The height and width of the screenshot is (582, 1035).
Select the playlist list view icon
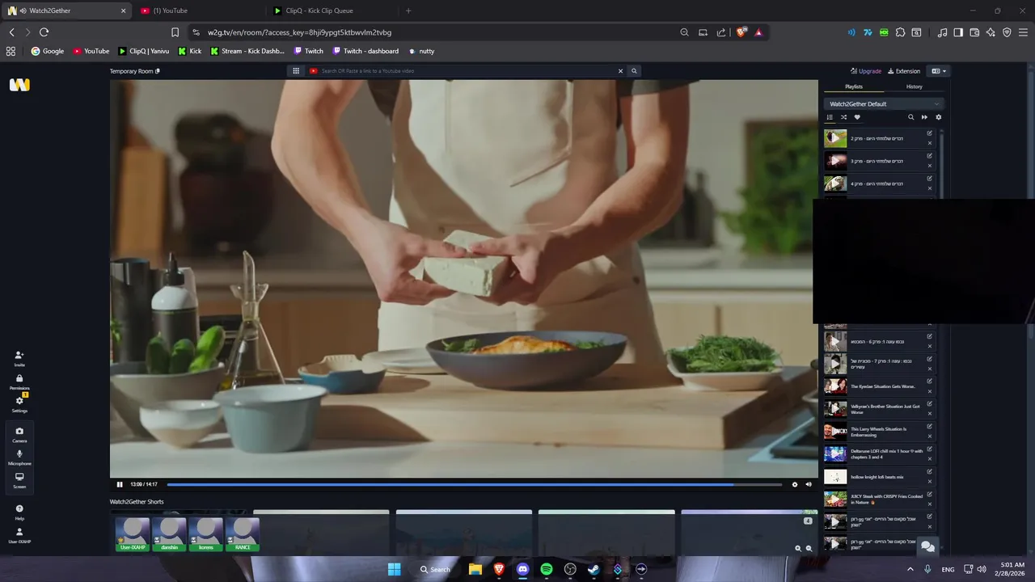pyautogui.click(x=830, y=117)
